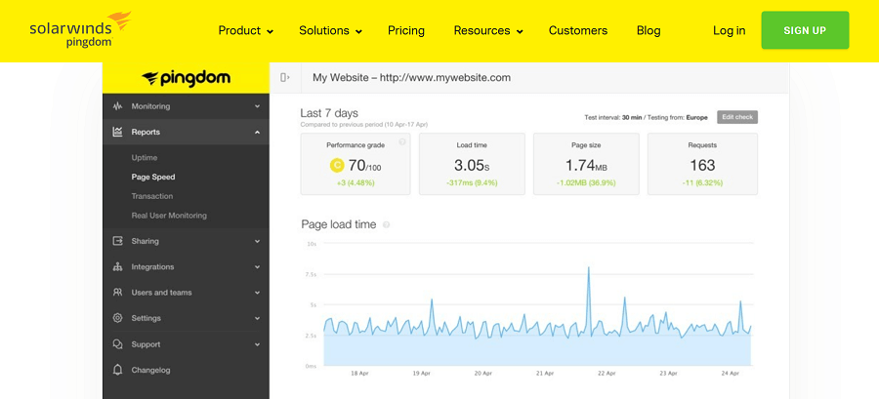Click the Page size 1.74MB card

tap(586, 164)
